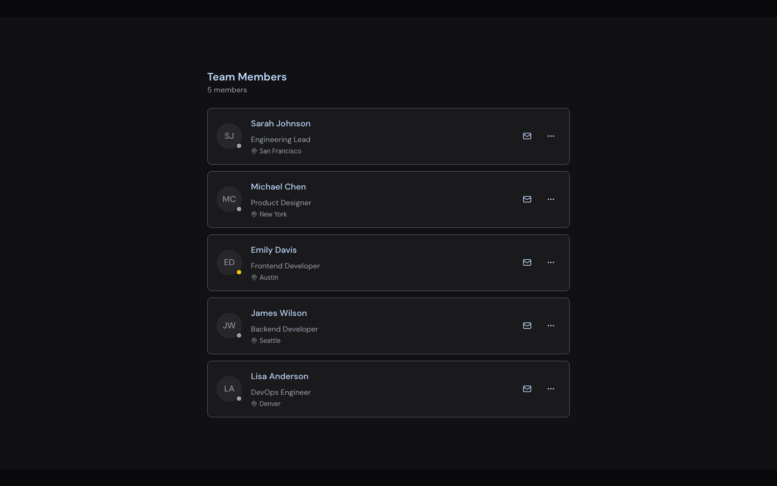777x486 pixels.
Task: Open the options menu for Emily Davis
Action: (x=551, y=262)
